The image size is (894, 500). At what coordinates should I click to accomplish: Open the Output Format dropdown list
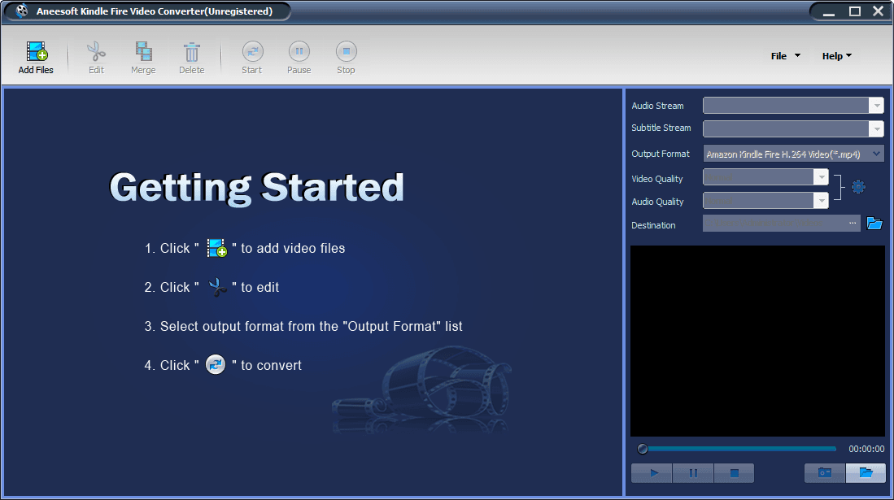[x=876, y=154]
